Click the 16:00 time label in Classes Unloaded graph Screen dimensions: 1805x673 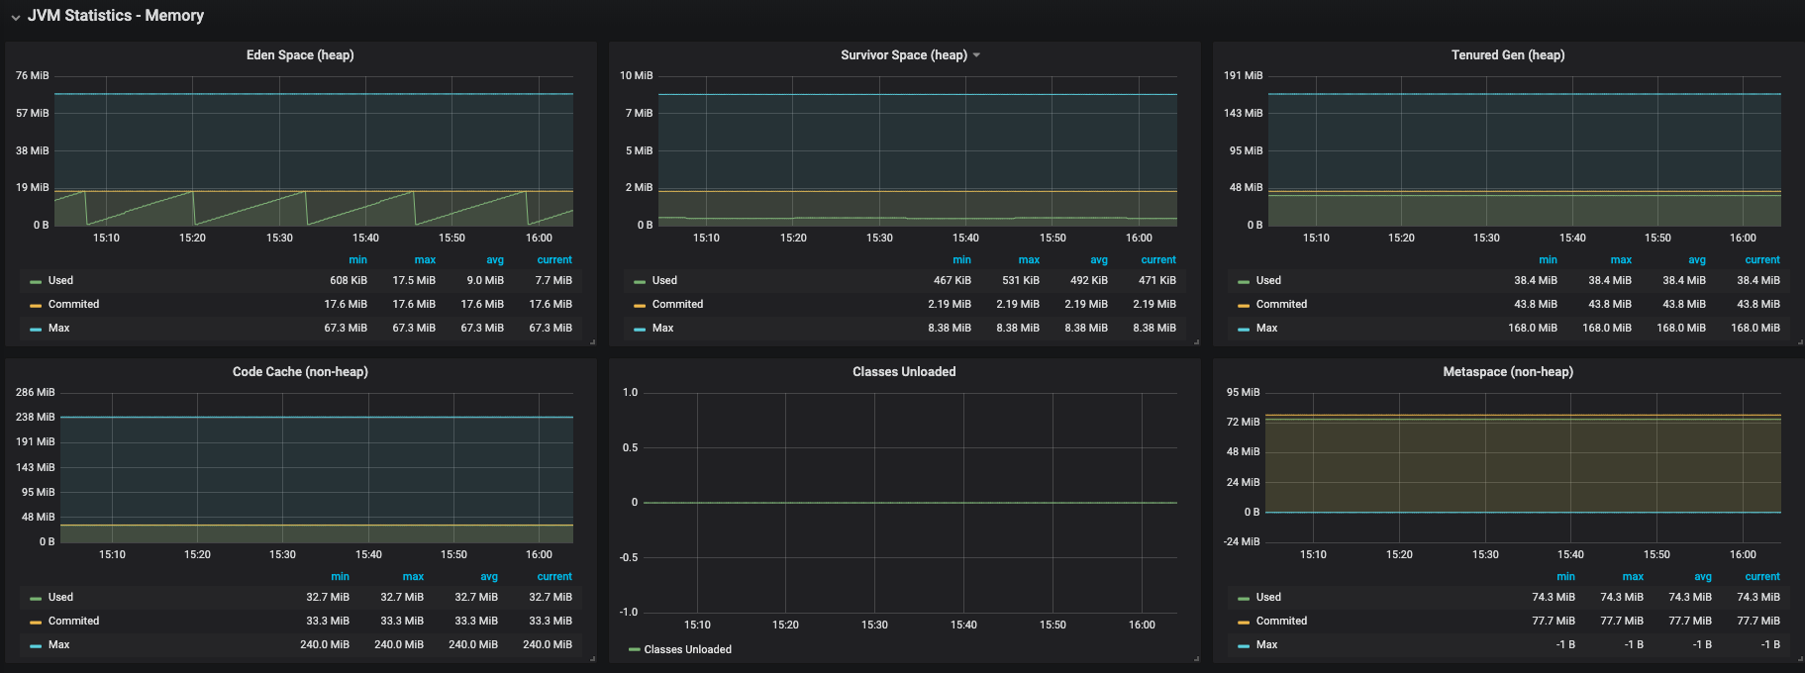[x=1142, y=625]
